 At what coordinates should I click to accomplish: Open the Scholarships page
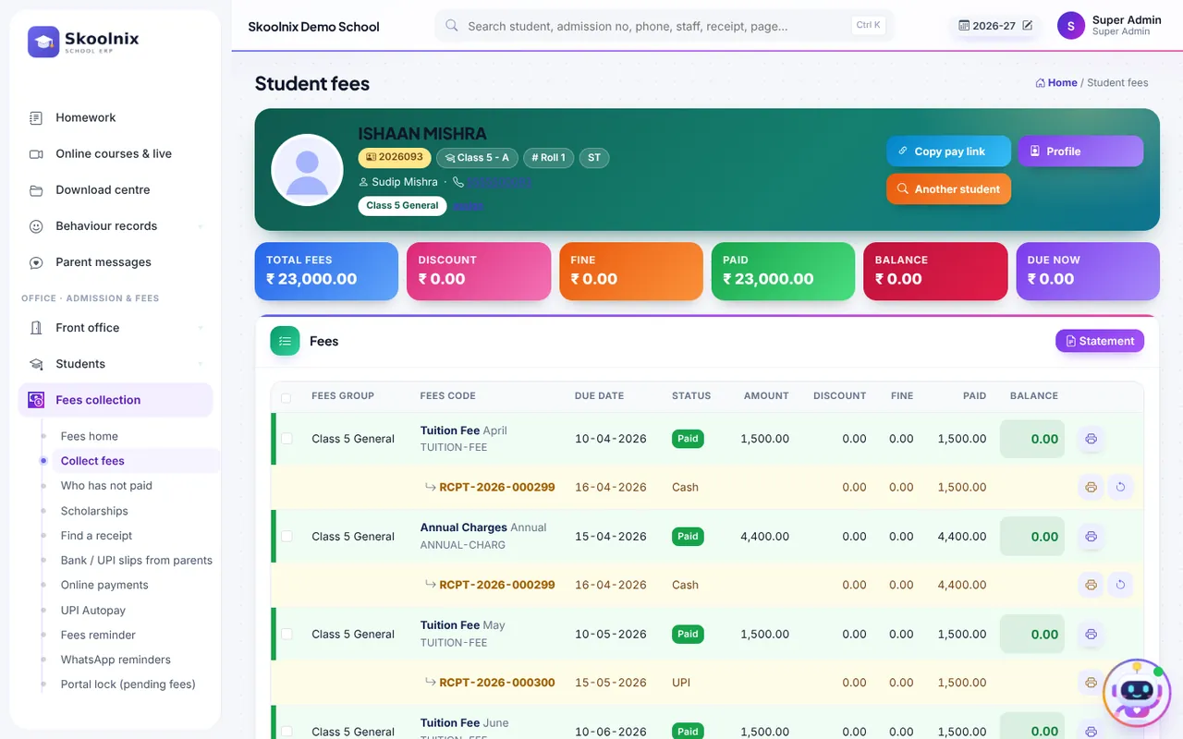(x=94, y=511)
